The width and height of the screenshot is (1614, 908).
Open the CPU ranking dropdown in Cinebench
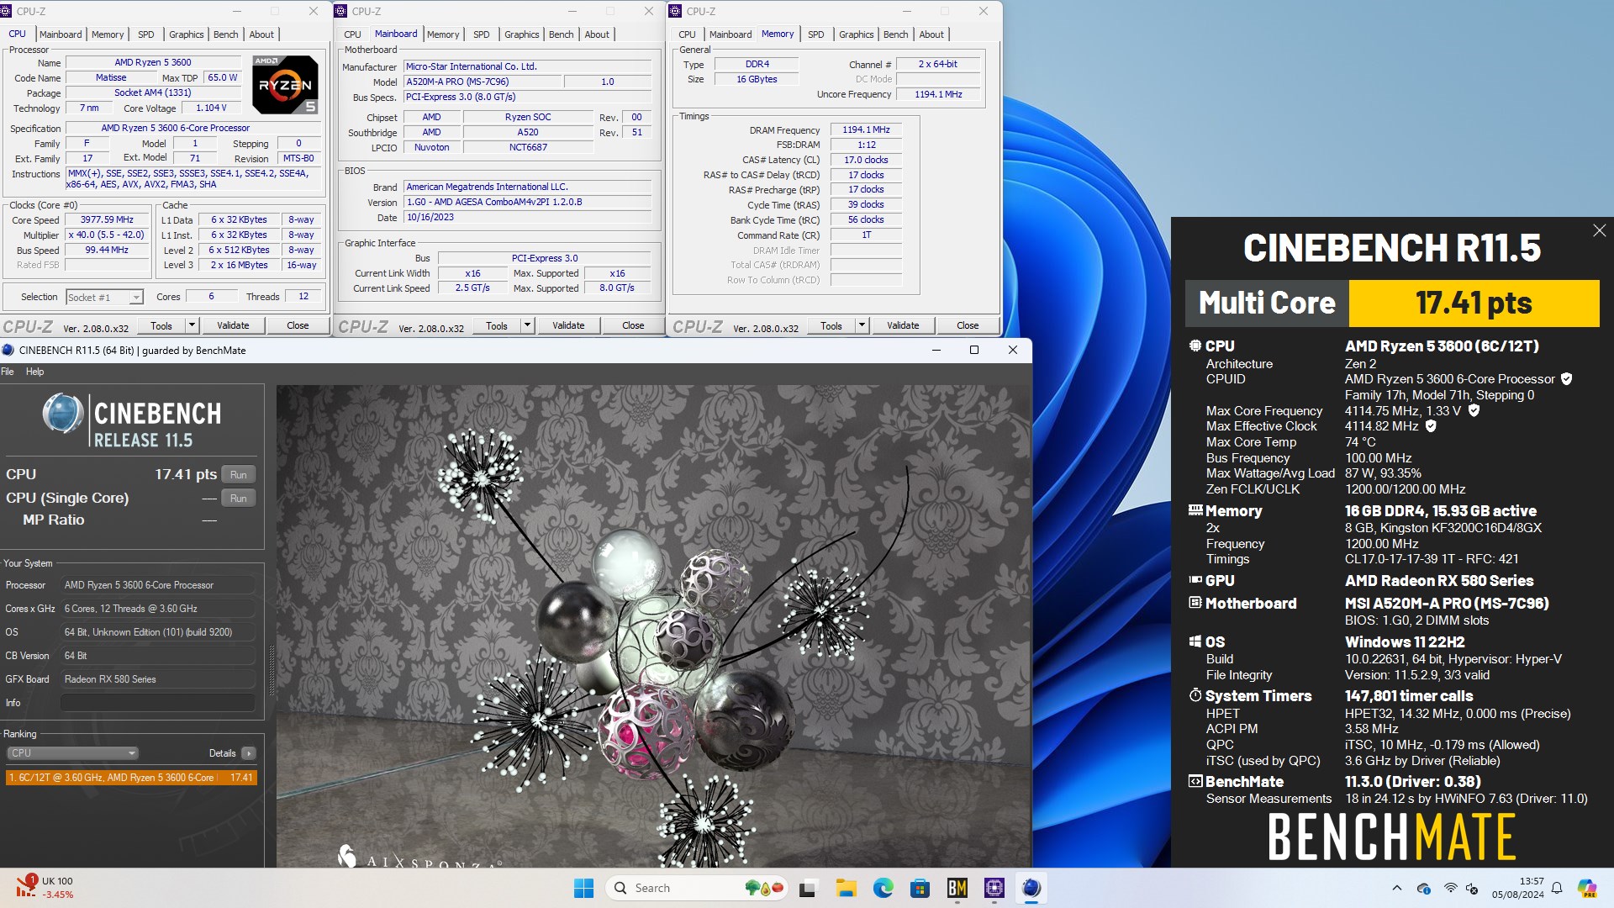72,753
